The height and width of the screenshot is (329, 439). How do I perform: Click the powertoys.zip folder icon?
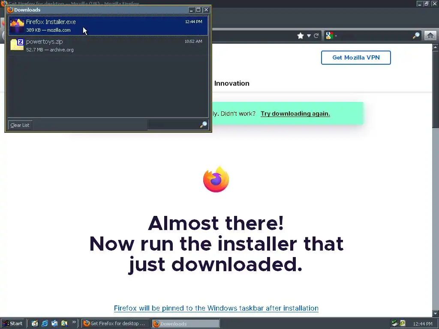click(x=17, y=45)
